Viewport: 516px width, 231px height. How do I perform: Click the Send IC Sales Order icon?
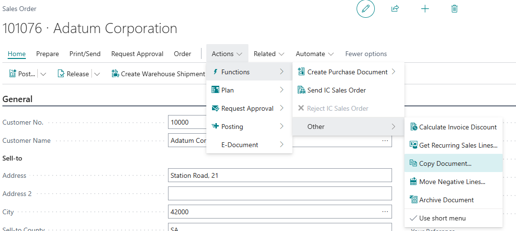(x=301, y=90)
